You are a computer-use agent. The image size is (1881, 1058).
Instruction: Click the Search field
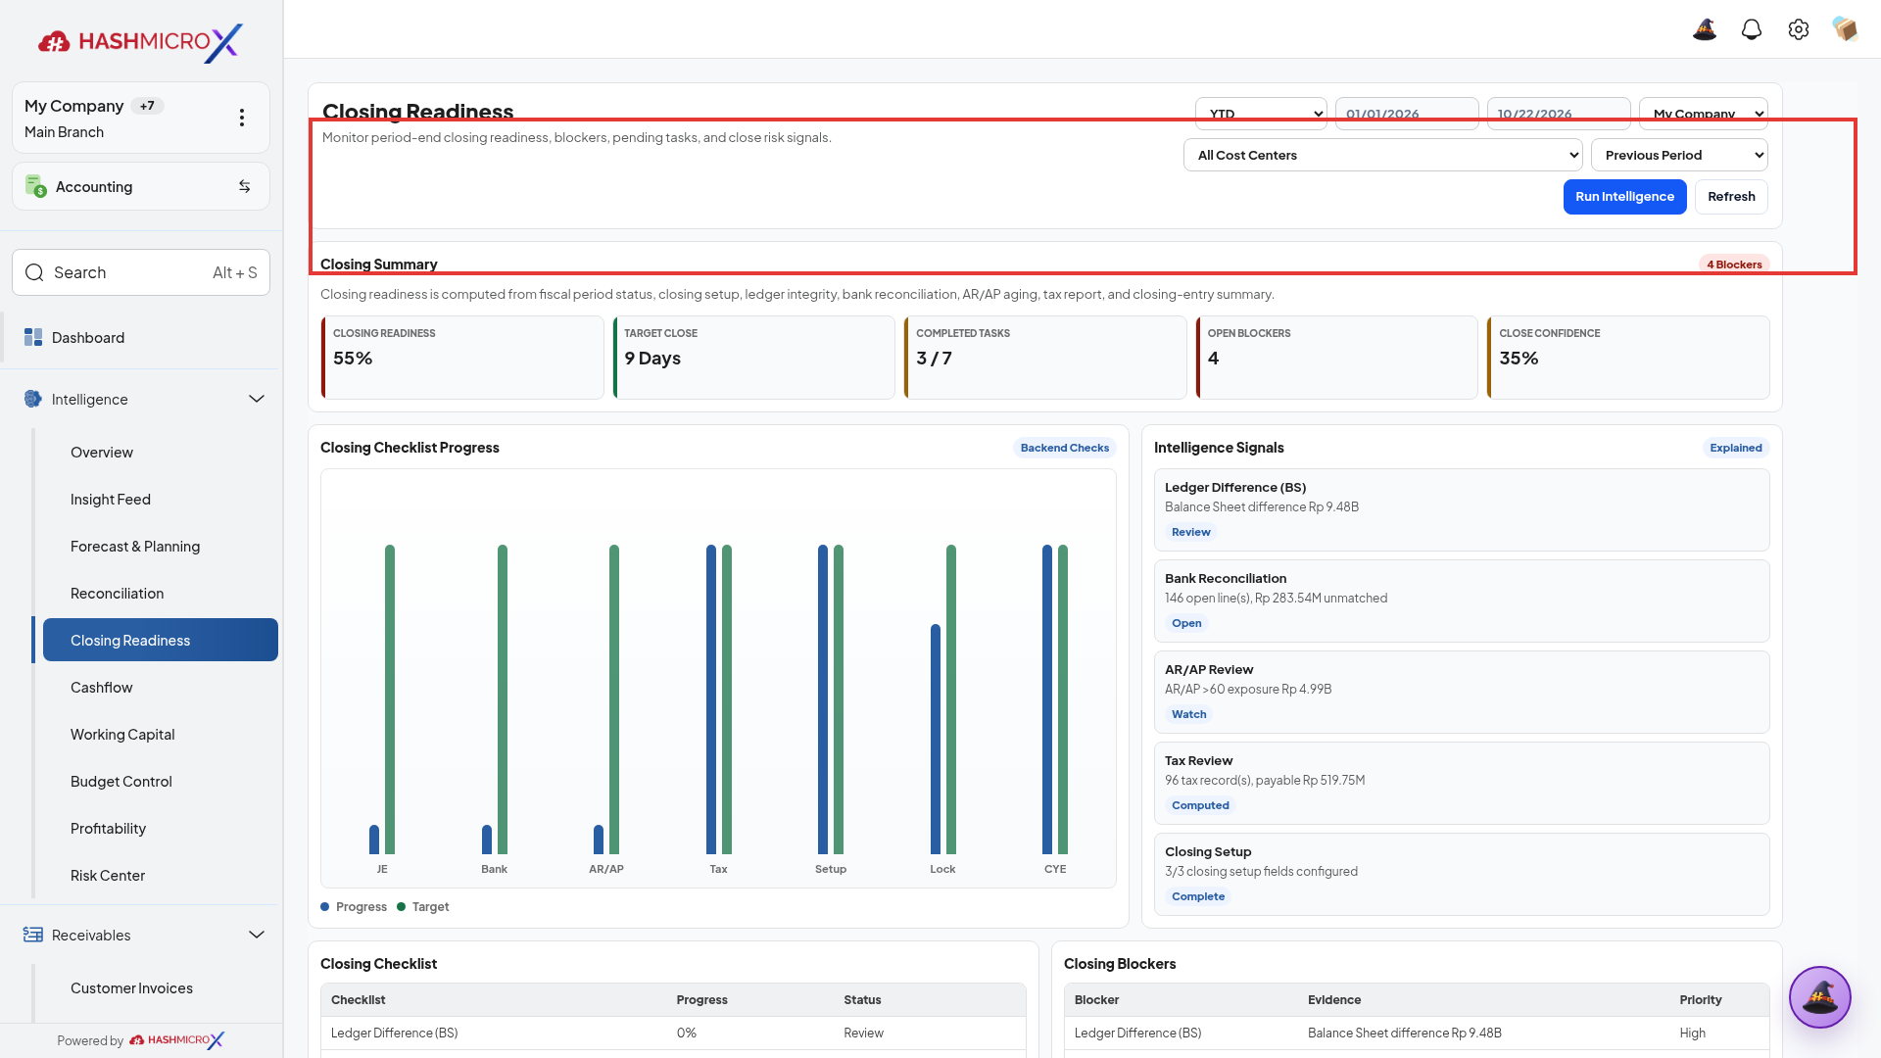[141, 272]
